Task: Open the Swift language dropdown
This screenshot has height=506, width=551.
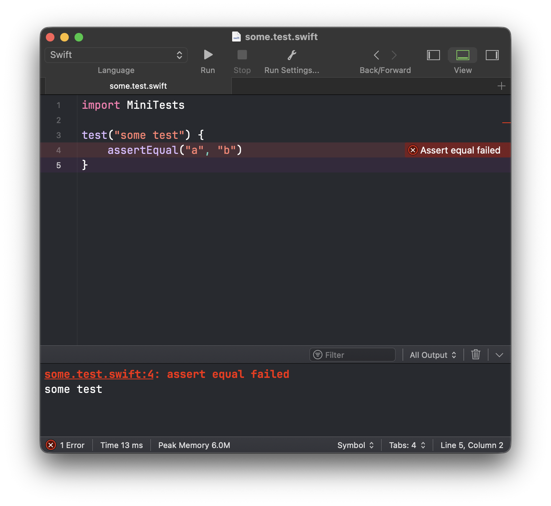Action: pyautogui.click(x=116, y=55)
